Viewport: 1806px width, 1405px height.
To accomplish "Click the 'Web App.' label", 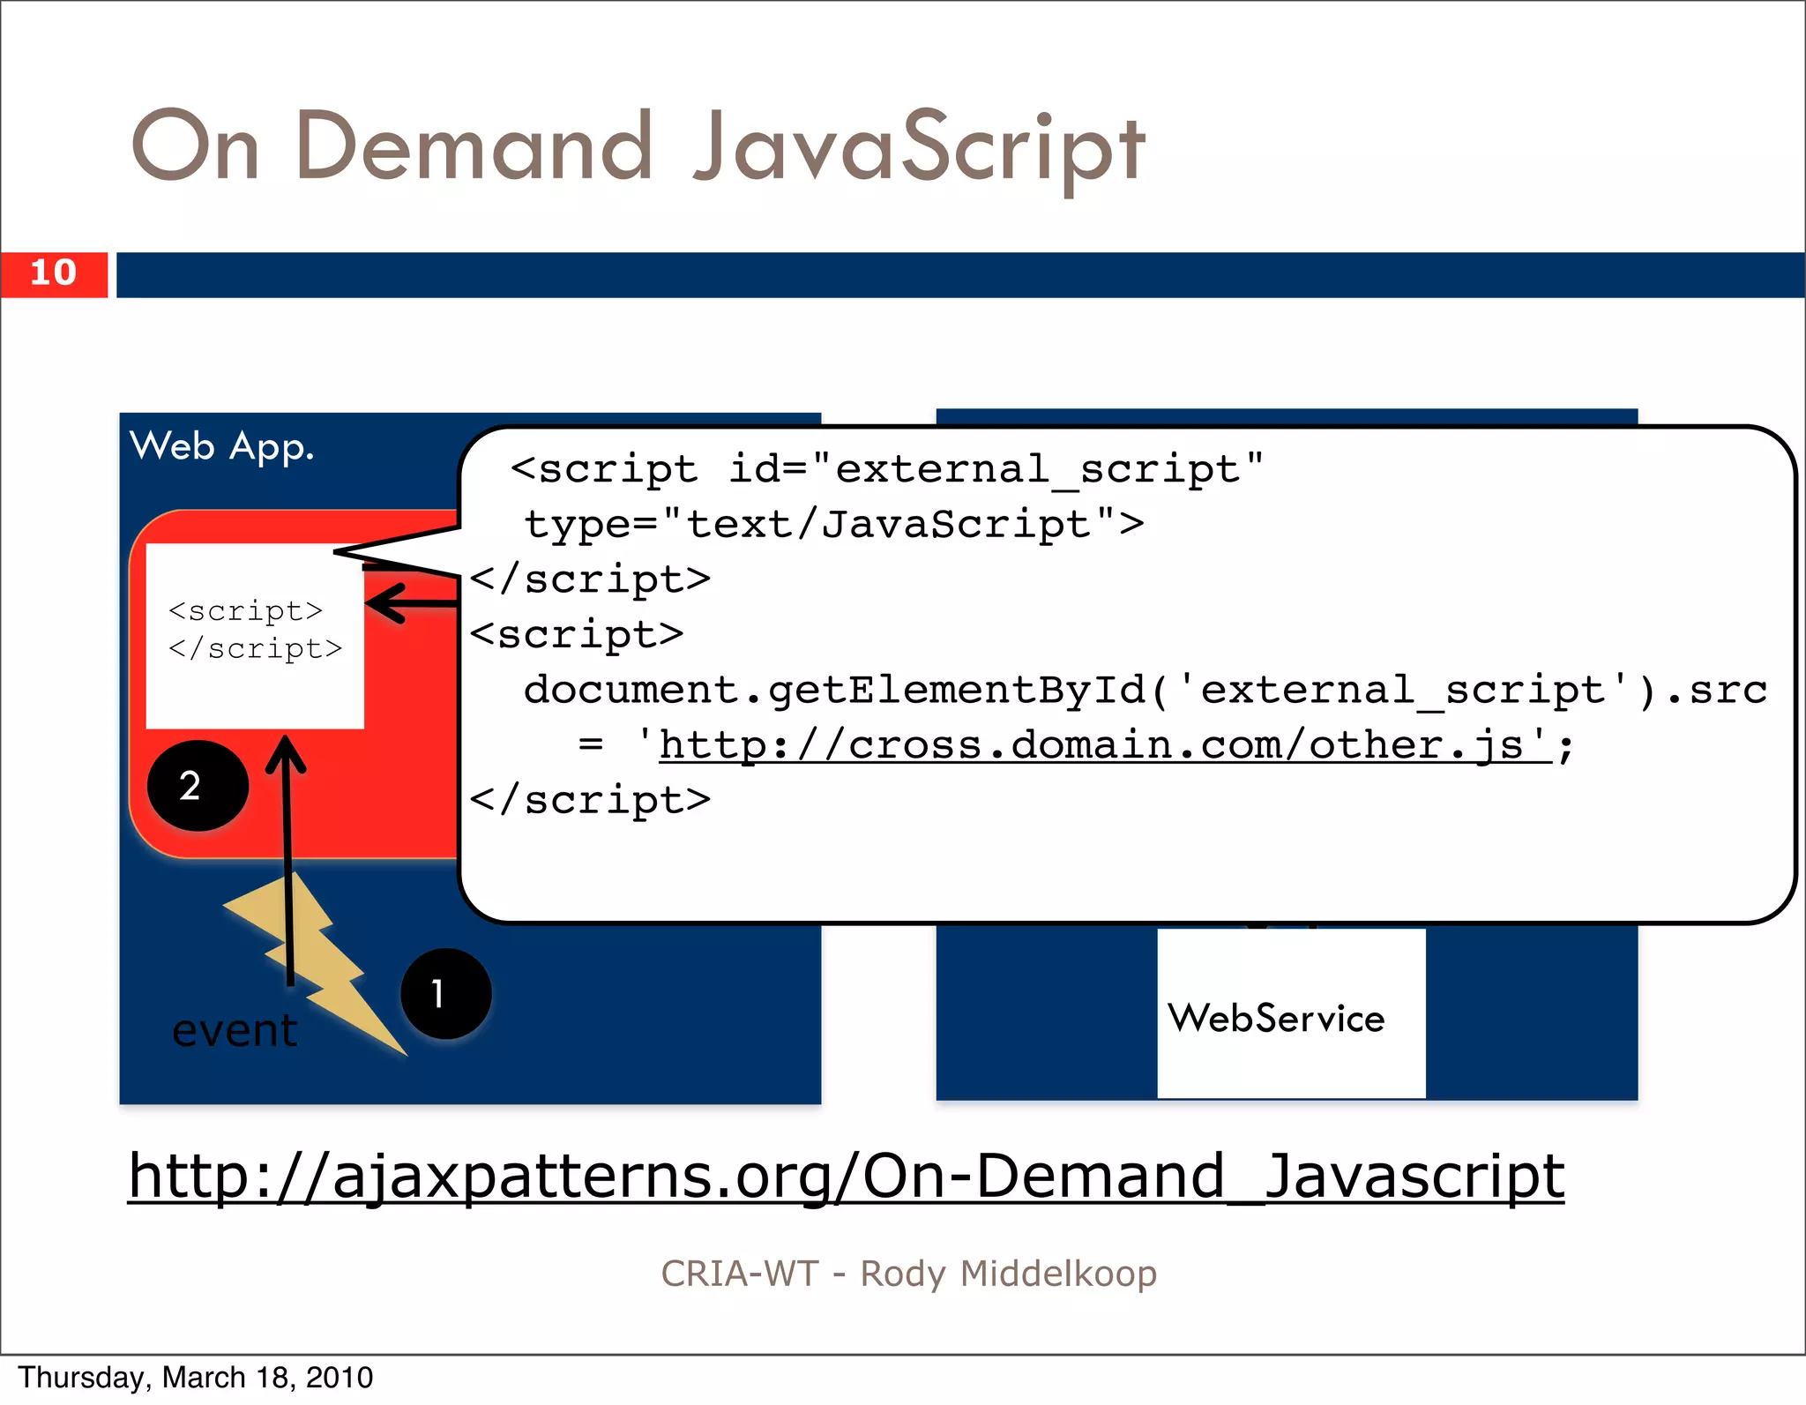I will coord(221,446).
